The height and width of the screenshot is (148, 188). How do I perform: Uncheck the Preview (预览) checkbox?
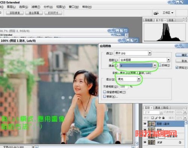(x=177, y=68)
